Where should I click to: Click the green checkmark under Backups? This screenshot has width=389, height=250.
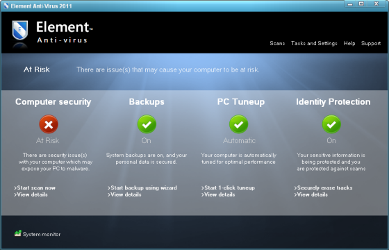tap(147, 124)
